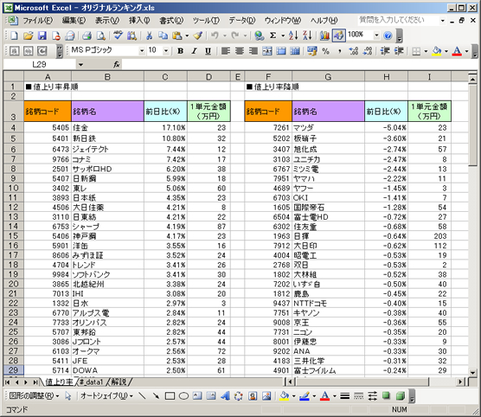Screen dimensions: 481x417
Task: Toggle underline formatting
Action: click(208, 51)
